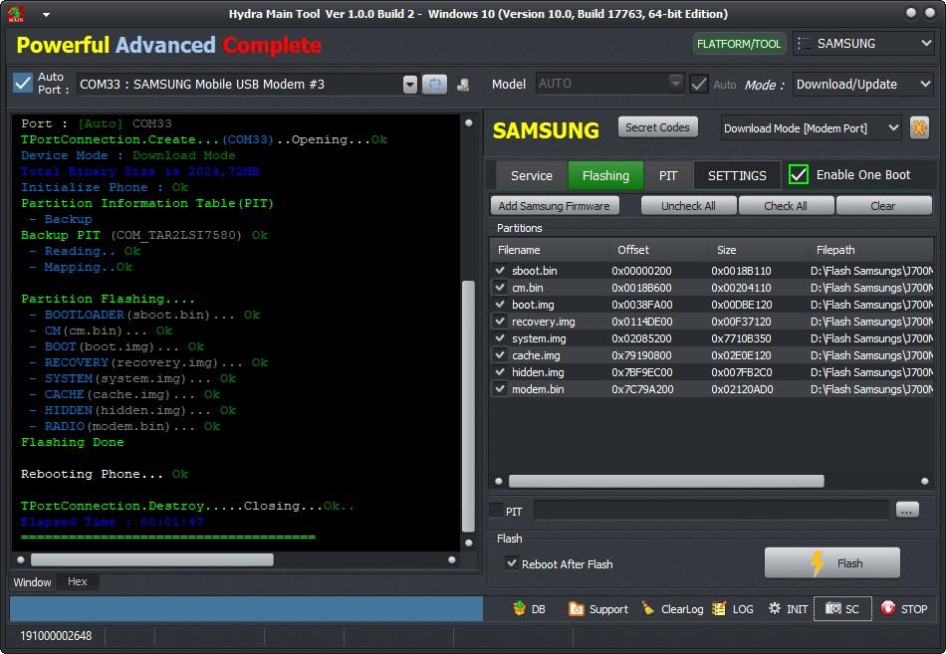Select the Flashing tab
Screen dimensions: 946x654
tap(605, 175)
